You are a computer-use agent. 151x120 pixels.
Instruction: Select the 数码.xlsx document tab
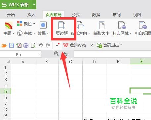[111, 45]
